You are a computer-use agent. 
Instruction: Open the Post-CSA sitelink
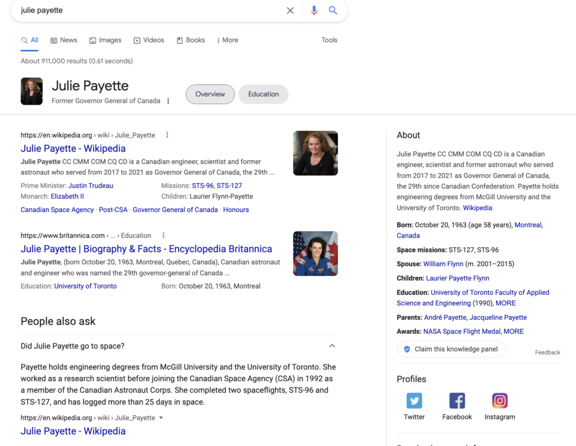(x=113, y=209)
